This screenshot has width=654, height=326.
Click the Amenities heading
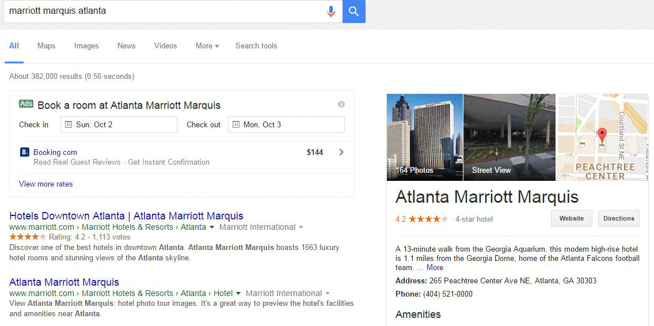418,314
